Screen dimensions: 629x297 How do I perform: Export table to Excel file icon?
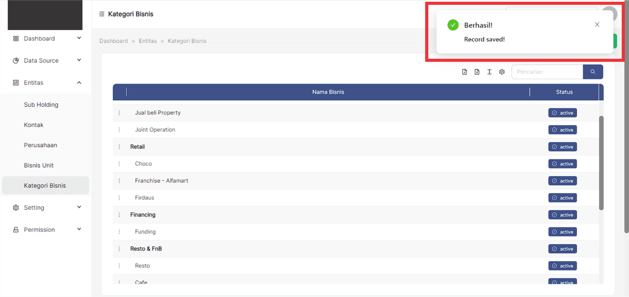(x=477, y=72)
